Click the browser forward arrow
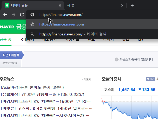The height and width of the screenshot is (119, 158). coord(14,15)
